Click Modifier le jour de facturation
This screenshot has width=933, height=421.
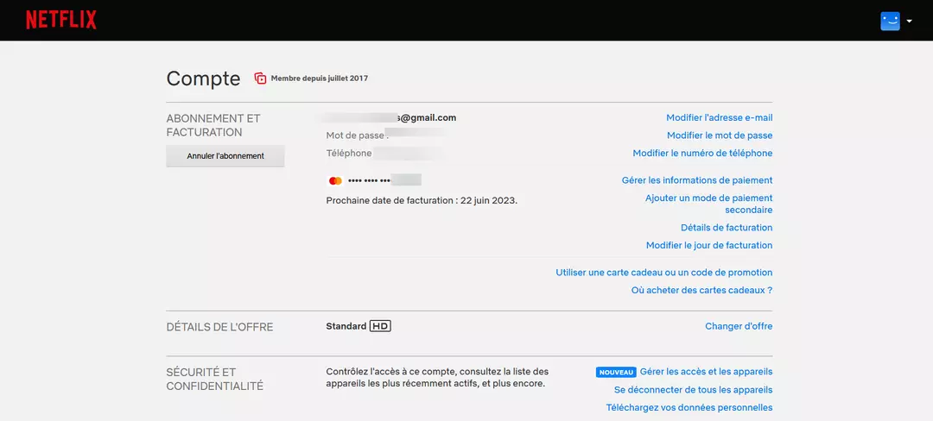[x=708, y=245]
